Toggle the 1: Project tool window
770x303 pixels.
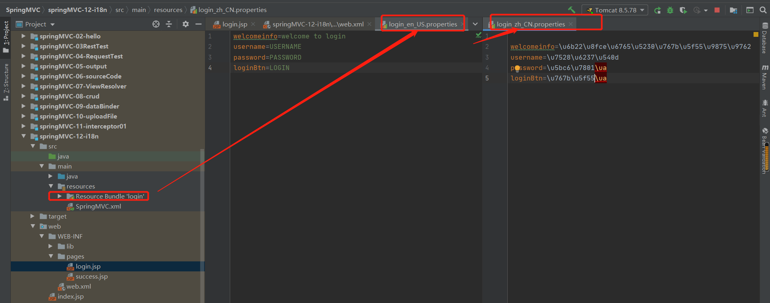pos(6,37)
